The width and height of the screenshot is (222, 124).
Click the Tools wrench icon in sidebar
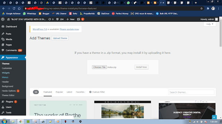click(x=3, y=113)
